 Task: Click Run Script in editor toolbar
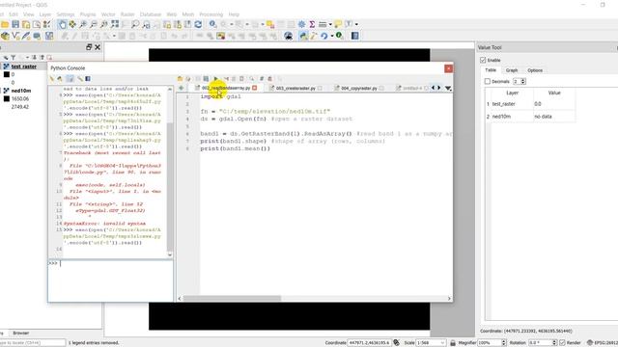[x=215, y=79]
